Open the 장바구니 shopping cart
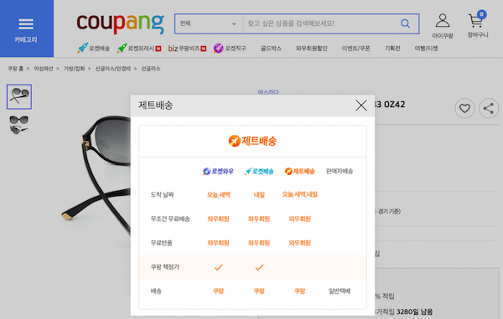This screenshot has height=319, width=503. [478, 24]
